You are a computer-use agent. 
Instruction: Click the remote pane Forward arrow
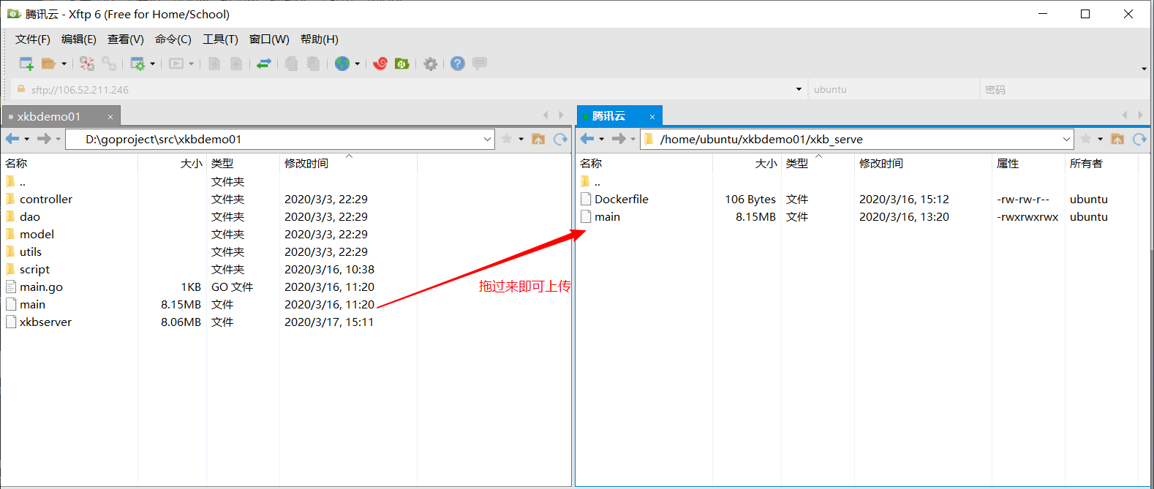[619, 139]
